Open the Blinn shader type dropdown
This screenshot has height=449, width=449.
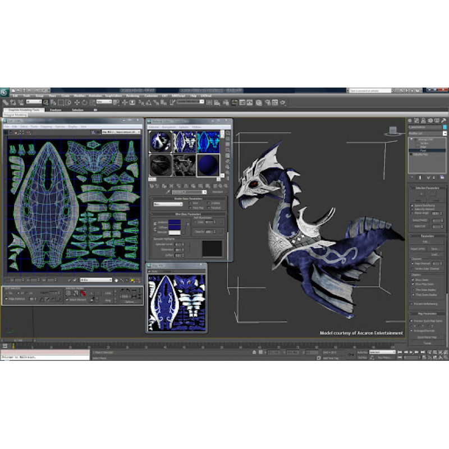pyautogui.click(x=167, y=204)
